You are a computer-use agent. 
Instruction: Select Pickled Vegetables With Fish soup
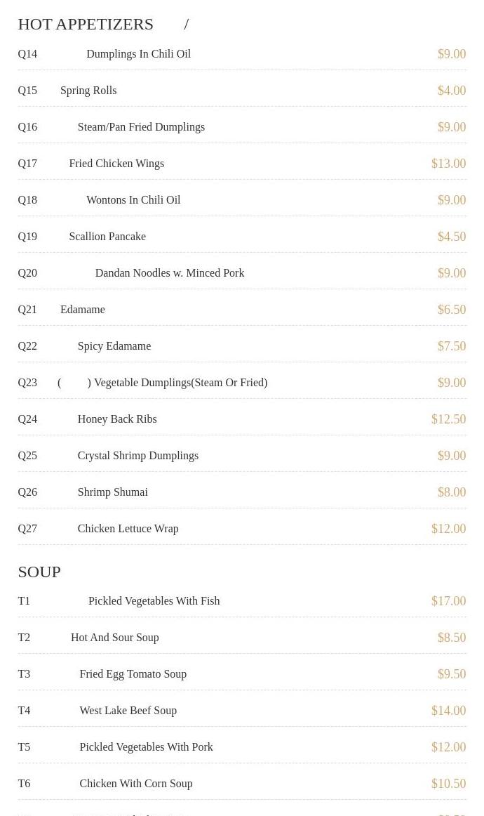pyautogui.click(x=154, y=601)
